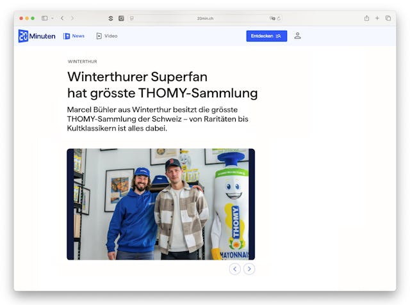Show previous image in gallery
Viewport: 410px width, 305px height.
[x=235, y=269]
